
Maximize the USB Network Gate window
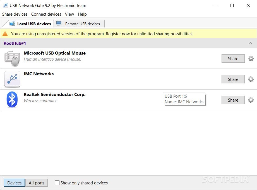[x=232, y=5]
